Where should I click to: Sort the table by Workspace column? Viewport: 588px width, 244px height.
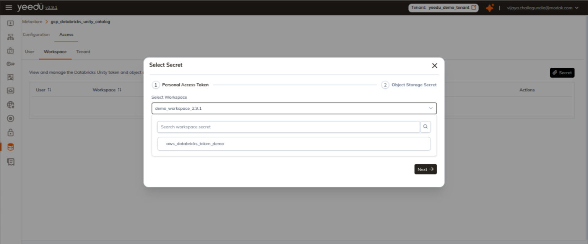coord(120,90)
